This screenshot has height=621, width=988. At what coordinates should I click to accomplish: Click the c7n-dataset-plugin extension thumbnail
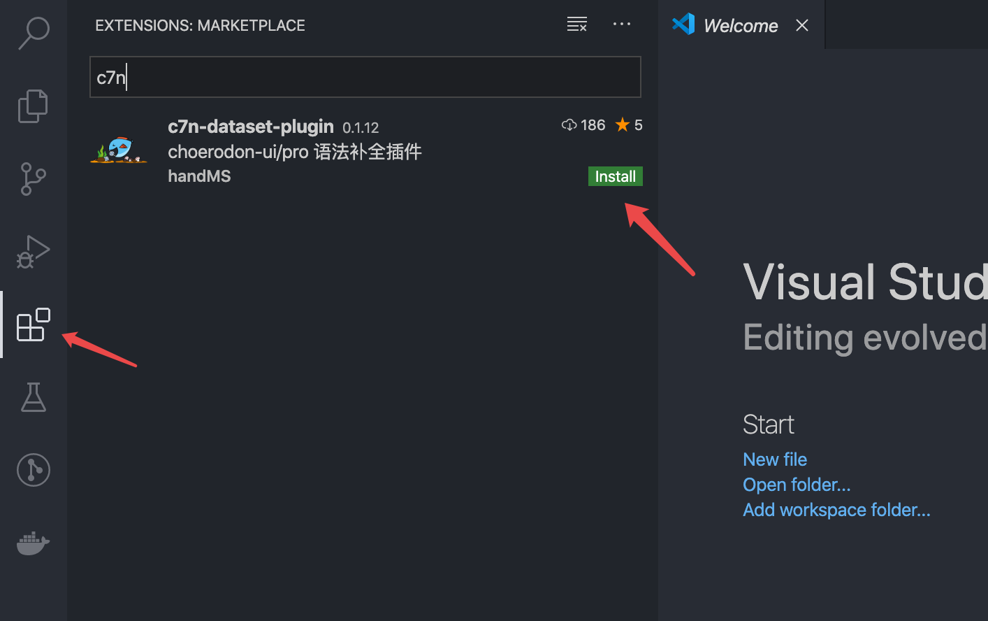click(118, 150)
